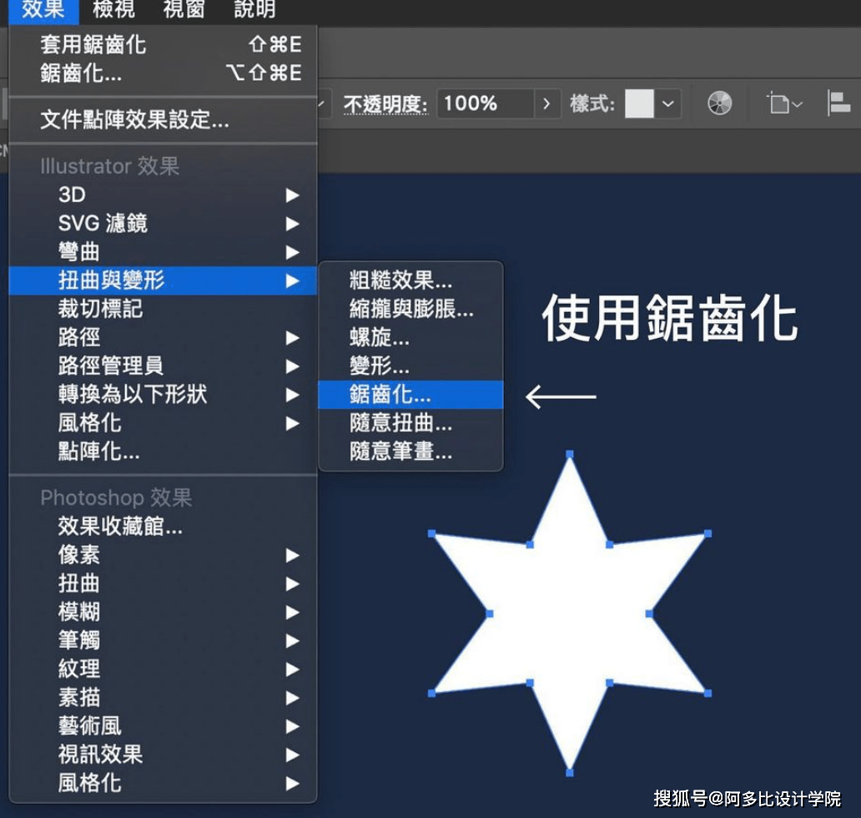
Task: Expand the 素描 submenu
Action: (x=163, y=699)
